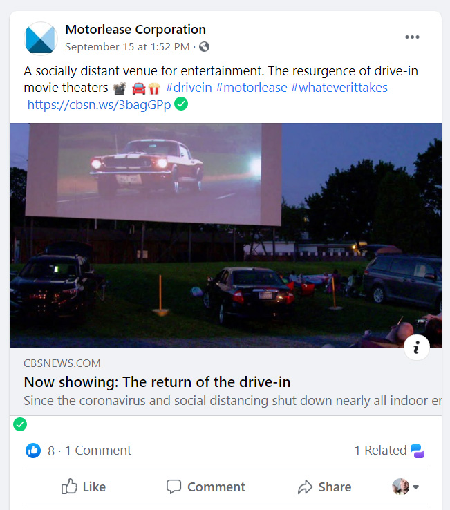Viewport: 450px width, 510px height.
Task: Click the info icon on the link preview
Action: [417, 347]
